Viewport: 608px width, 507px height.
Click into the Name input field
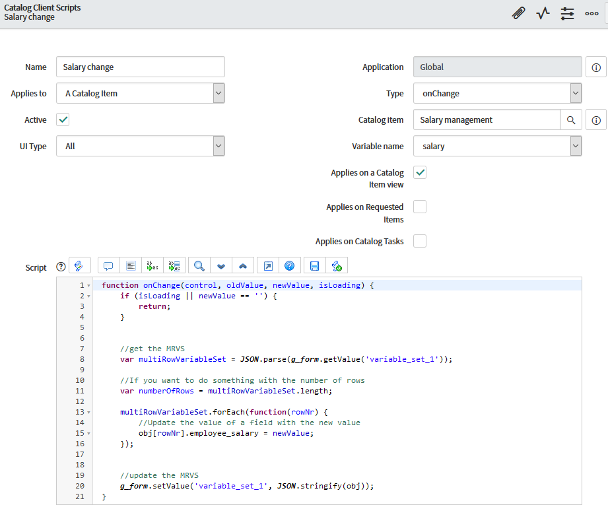(141, 67)
